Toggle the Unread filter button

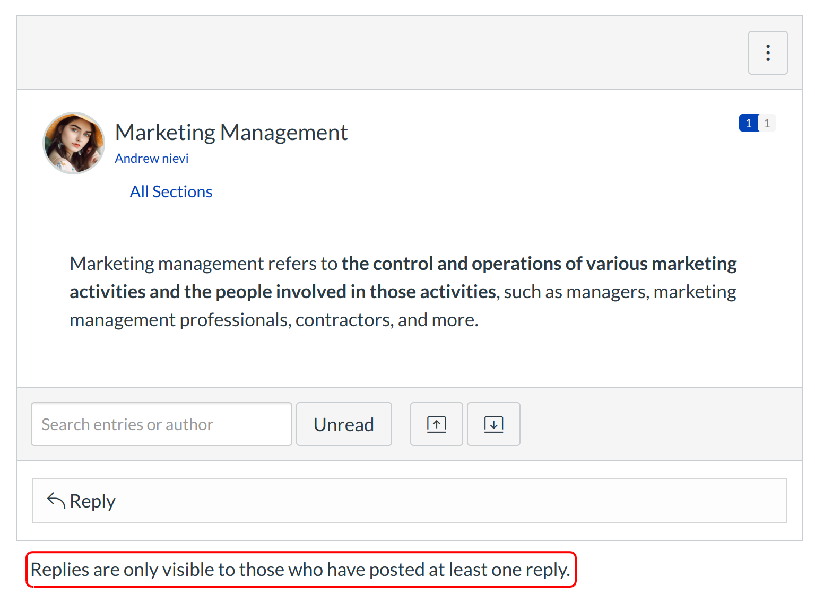[344, 424]
